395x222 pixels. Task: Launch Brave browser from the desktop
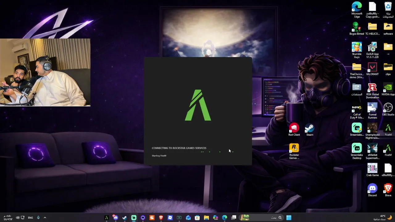[388, 191]
